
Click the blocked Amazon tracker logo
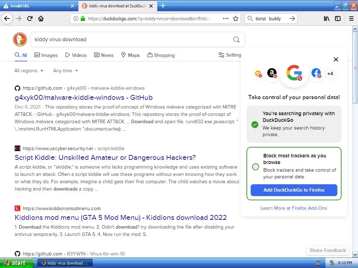(x=272, y=73)
